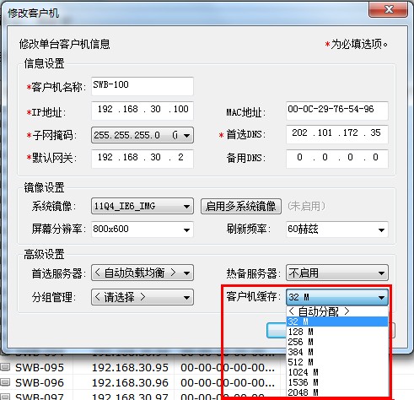
Task: Click the preferred DNS field 202.101.172.35
Action: pyautogui.click(x=337, y=134)
